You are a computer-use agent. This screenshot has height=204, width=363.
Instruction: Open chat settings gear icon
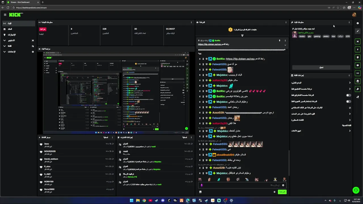274,192
